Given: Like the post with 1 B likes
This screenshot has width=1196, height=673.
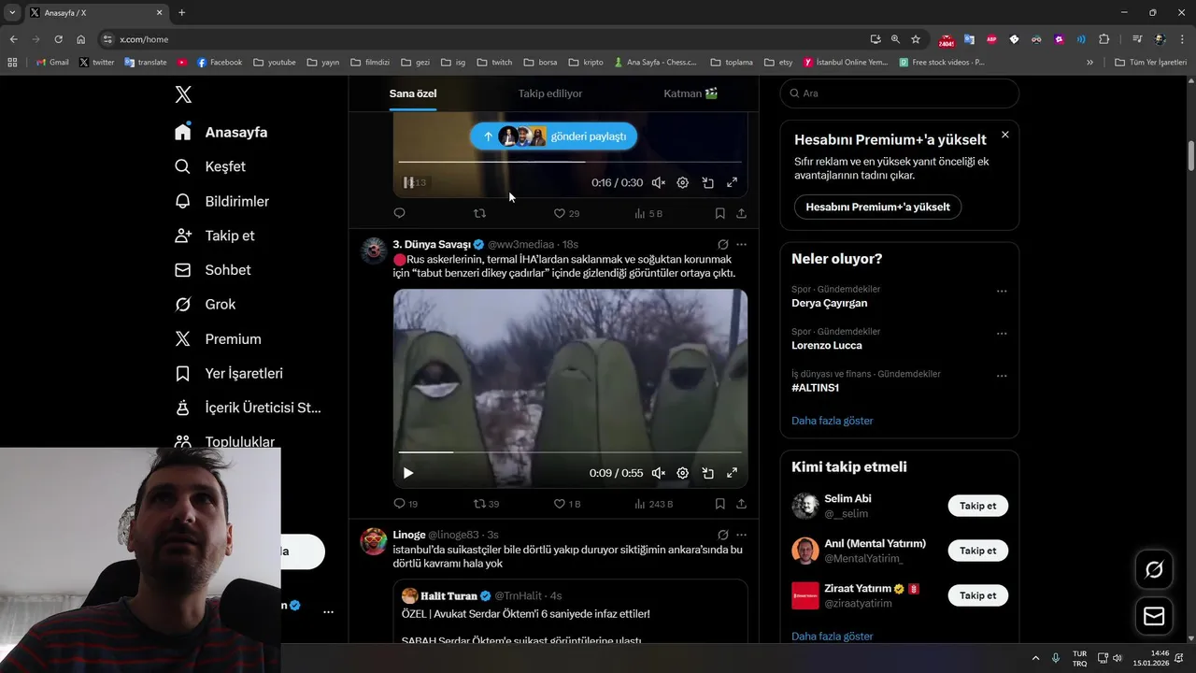Looking at the screenshot, I should [x=567, y=504].
